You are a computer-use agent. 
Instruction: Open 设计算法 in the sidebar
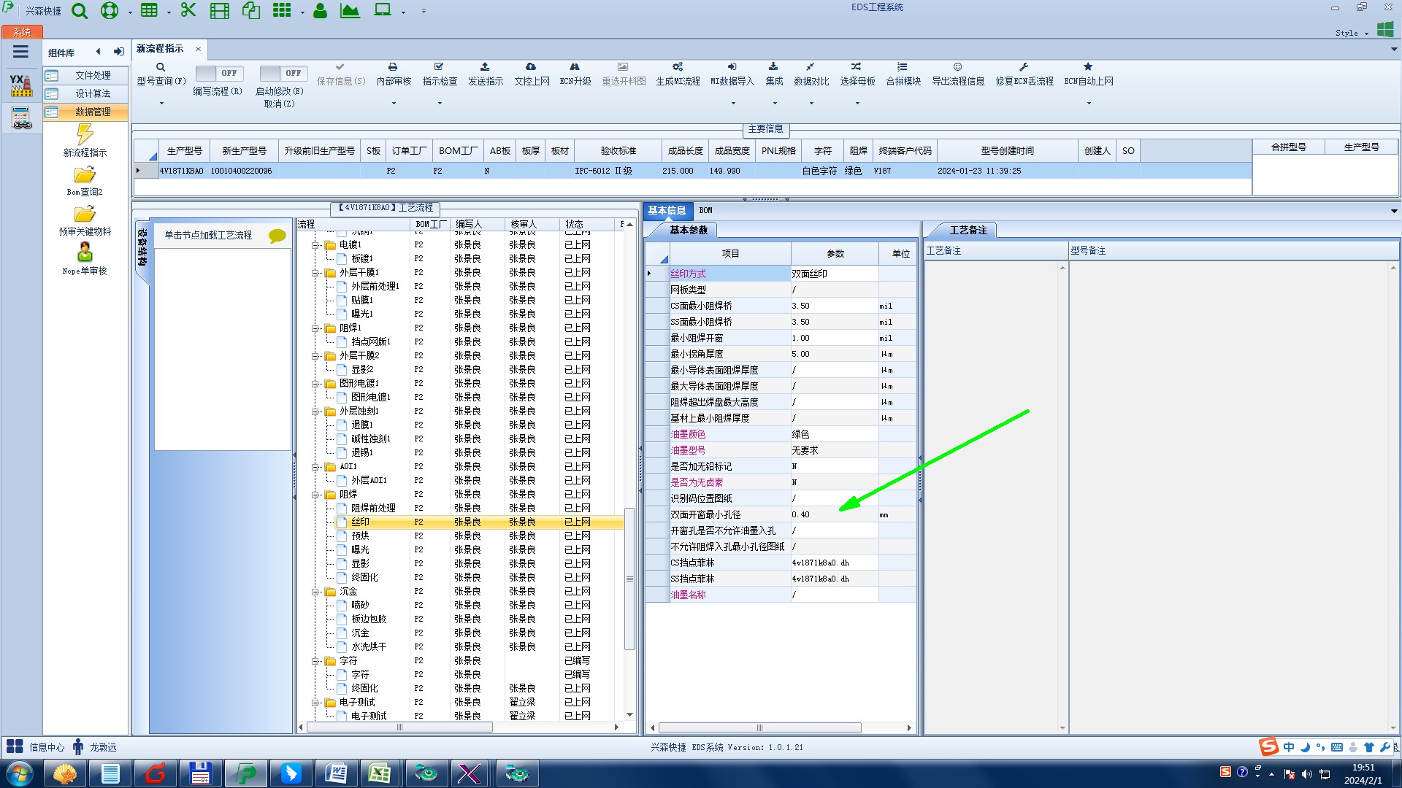pyautogui.click(x=93, y=93)
